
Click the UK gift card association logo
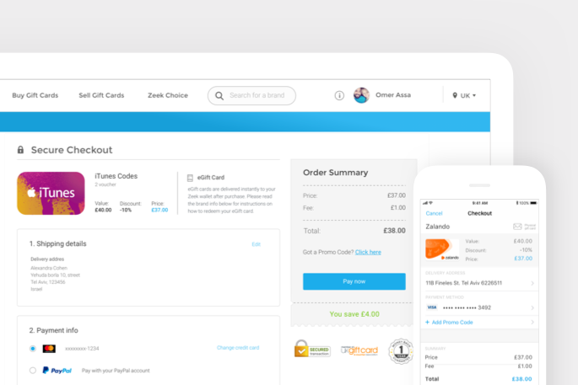tap(359, 350)
